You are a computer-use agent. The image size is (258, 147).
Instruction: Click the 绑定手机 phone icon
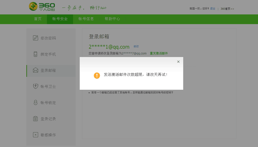(x=35, y=54)
